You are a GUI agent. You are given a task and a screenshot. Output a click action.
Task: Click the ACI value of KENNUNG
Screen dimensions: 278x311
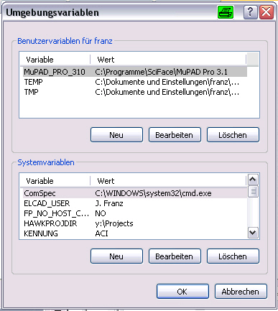tap(101, 233)
